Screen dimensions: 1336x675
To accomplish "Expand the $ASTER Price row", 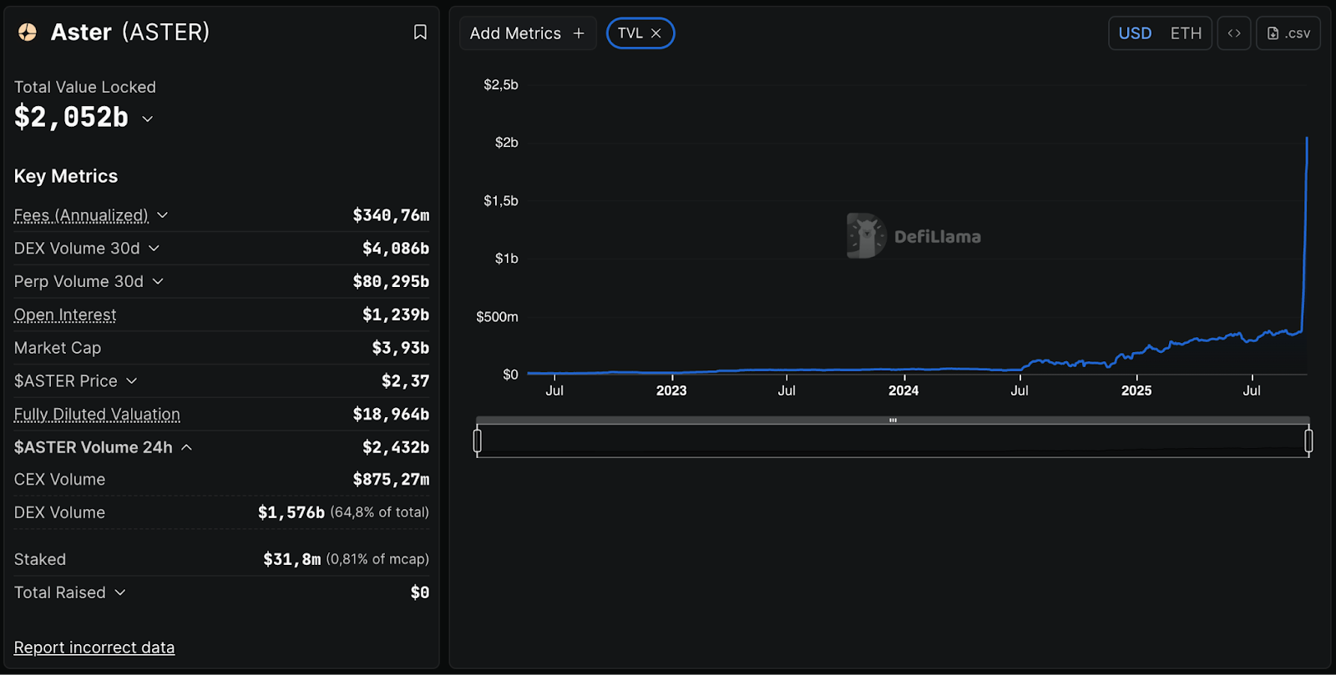I will 132,381.
